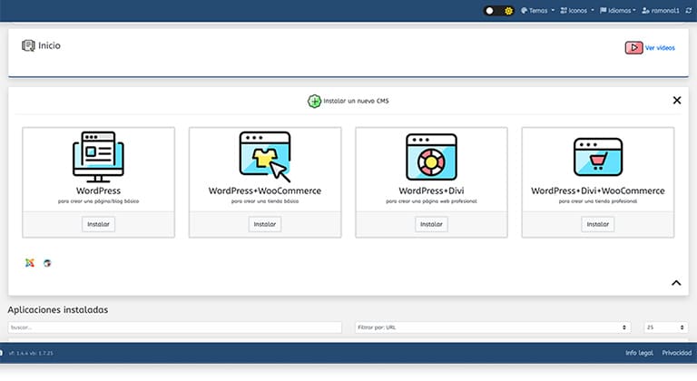Select the round CMS icon beside Joomla
697x381 pixels.
tap(47, 263)
